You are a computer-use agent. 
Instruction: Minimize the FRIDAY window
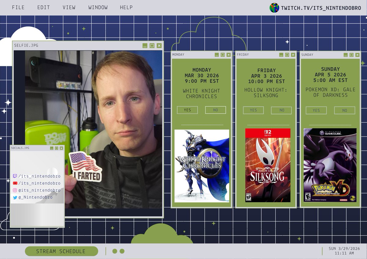(281, 55)
